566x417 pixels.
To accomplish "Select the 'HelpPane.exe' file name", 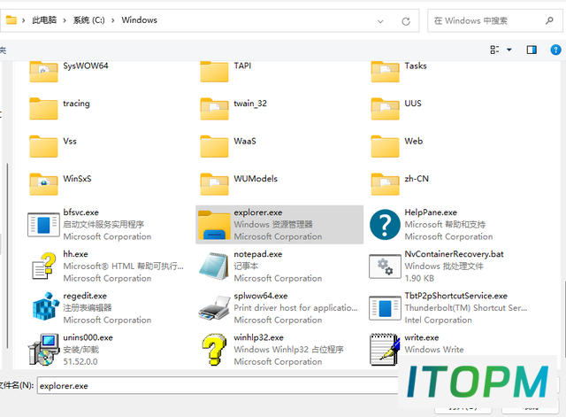I will point(431,212).
